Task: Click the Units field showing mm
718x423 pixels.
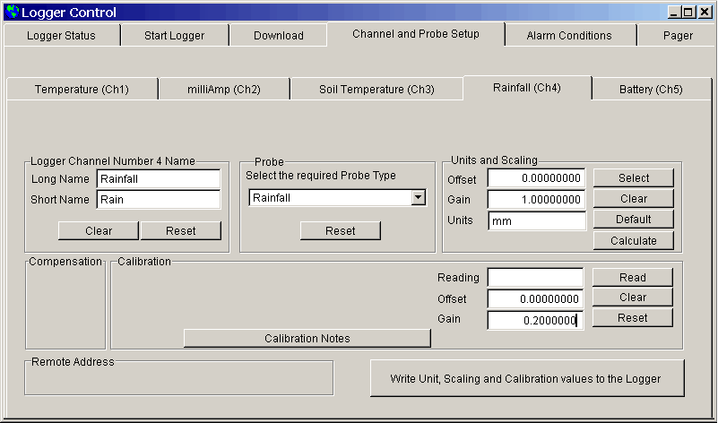Action: click(x=537, y=220)
